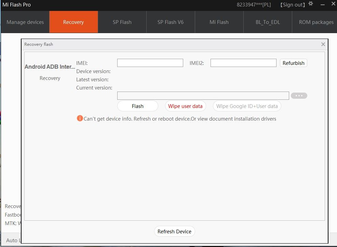Click the Recovery flash dialog title

pyautogui.click(x=39, y=44)
